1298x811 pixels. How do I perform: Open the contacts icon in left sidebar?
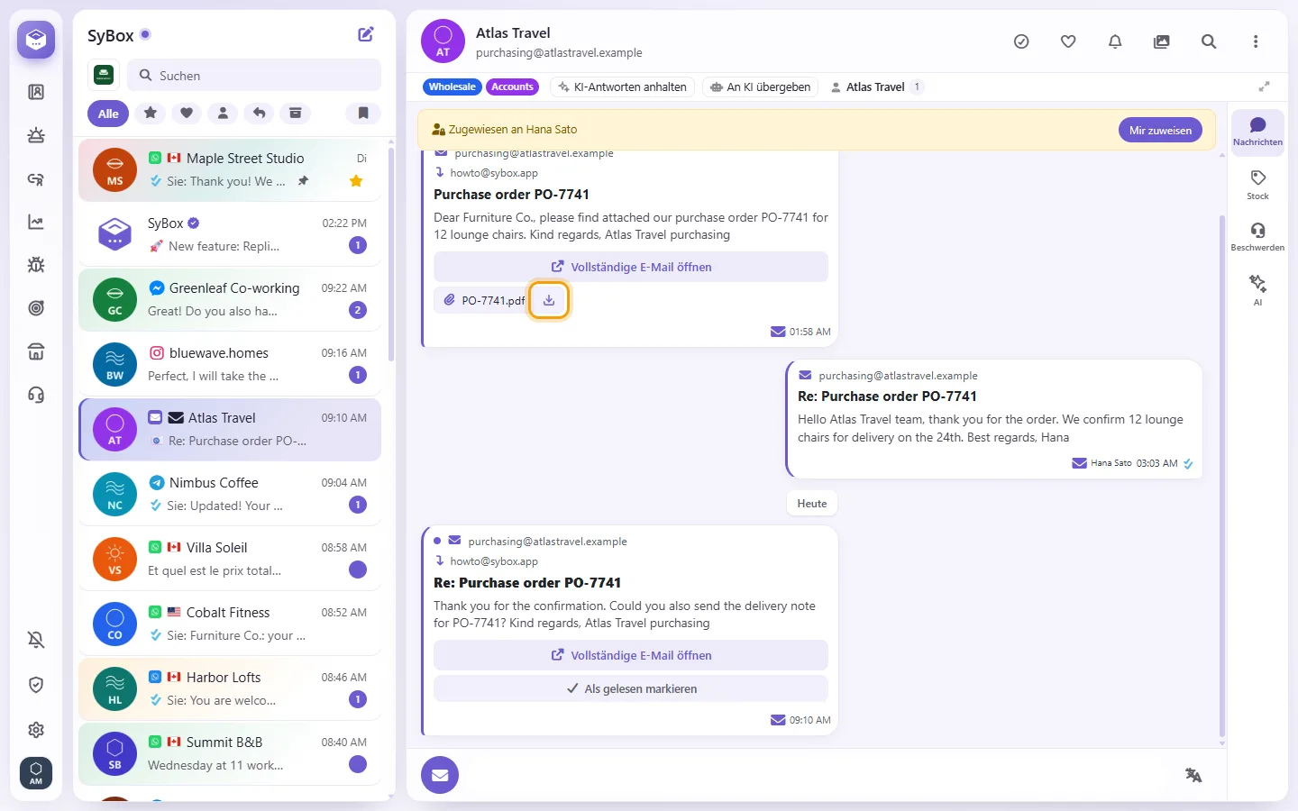[36, 92]
